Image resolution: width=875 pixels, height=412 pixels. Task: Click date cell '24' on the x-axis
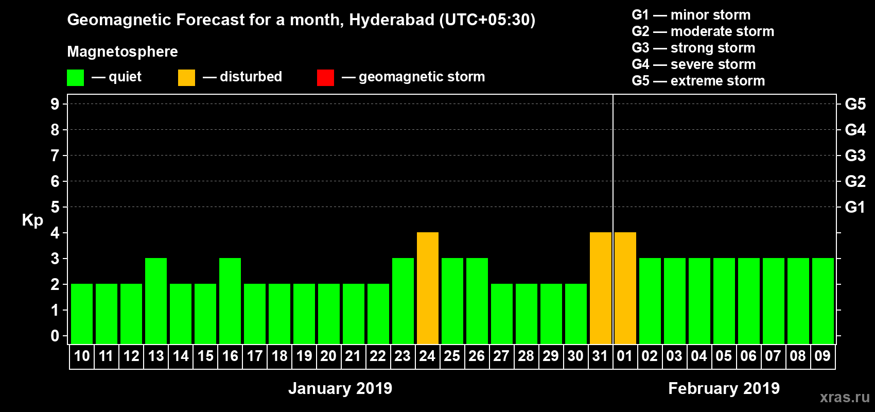pyautogui.click(x=428, y=356)
